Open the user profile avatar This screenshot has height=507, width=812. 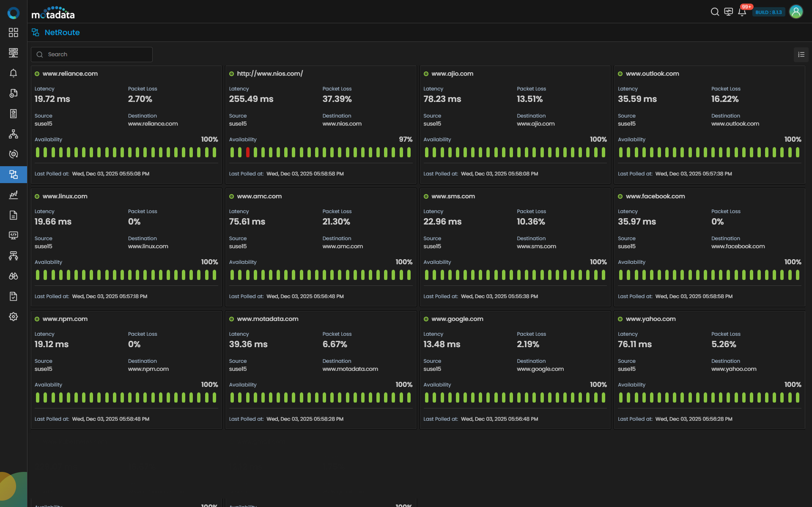[x=796, y=12]
